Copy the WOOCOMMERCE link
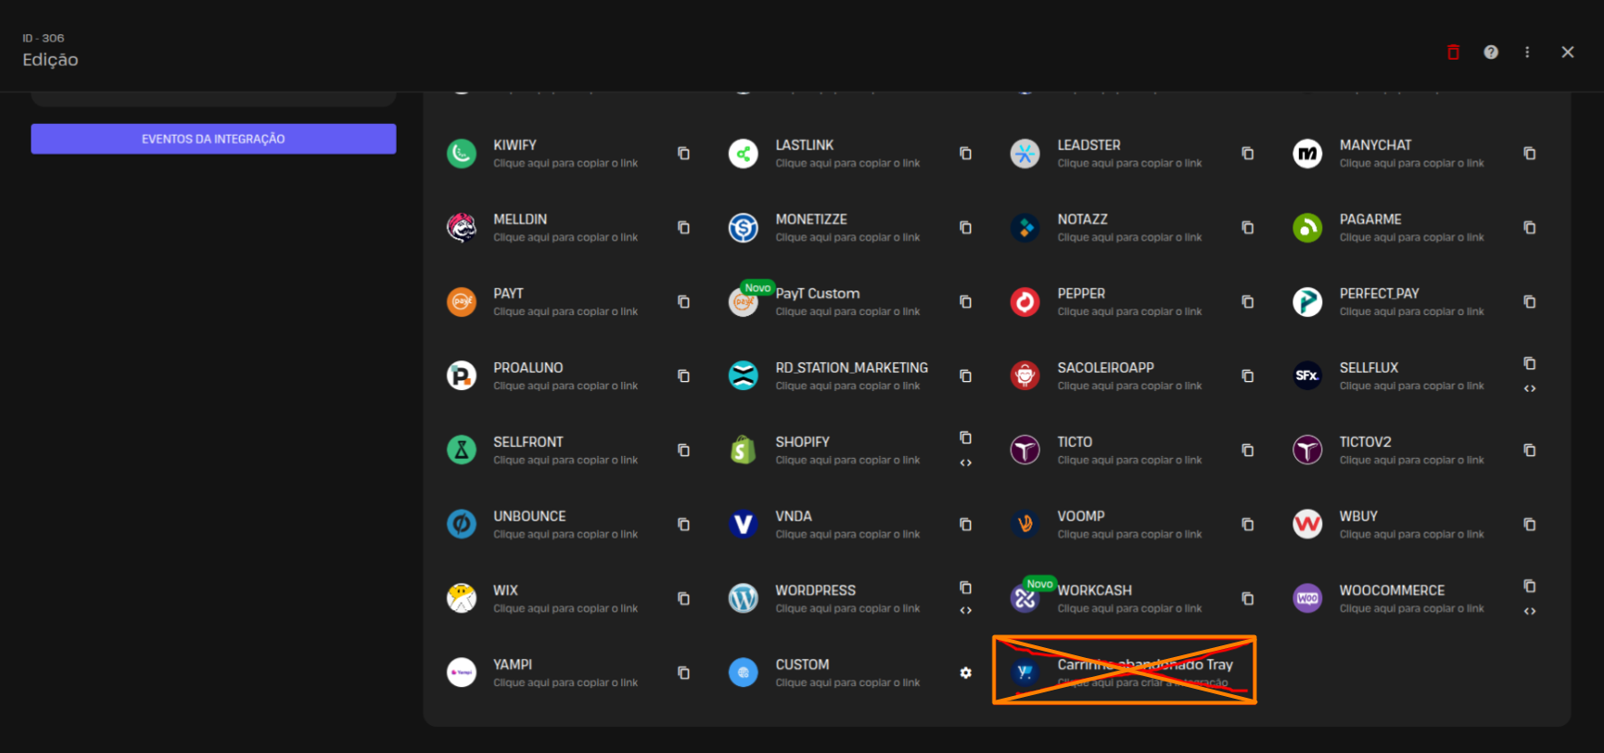 tap(1530, 586)
